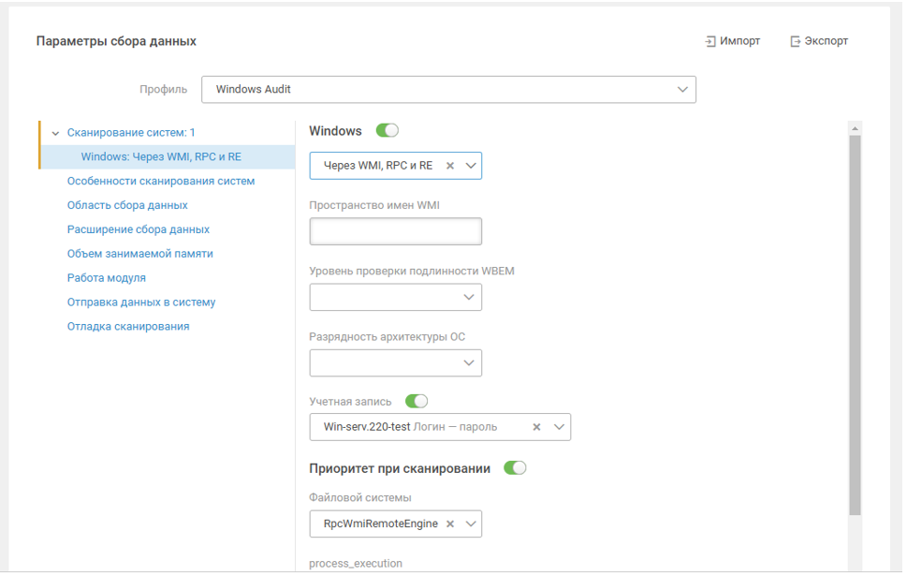Image resolution: width=907 pixels, height=575 pixels.
Task: Clear the 'Через WMI, RPC и RE' selection
Action: [450, 166]
